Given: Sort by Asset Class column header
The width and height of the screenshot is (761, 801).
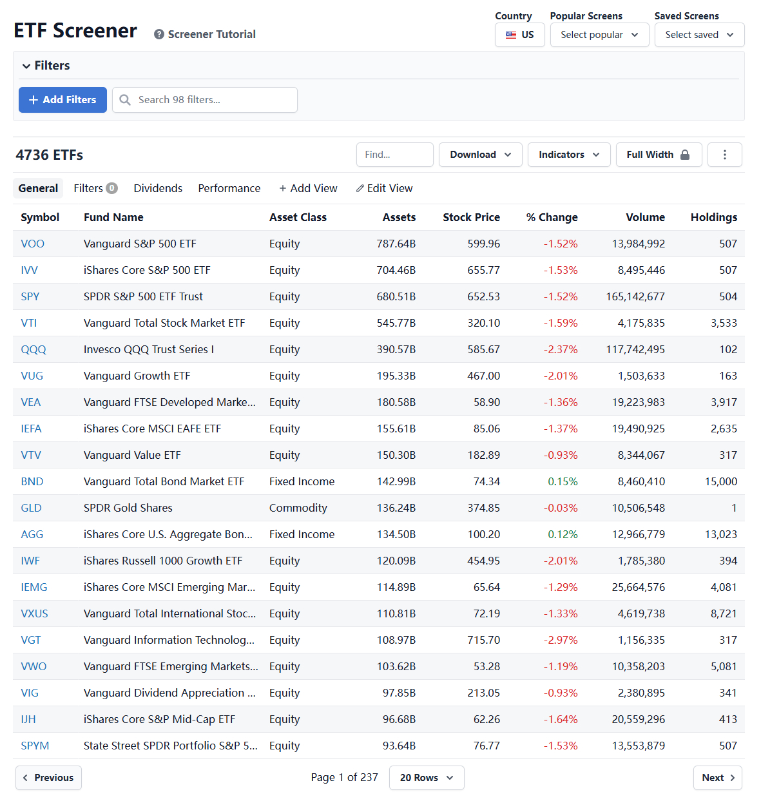Looking at the screenshot, I should point(298,217).
